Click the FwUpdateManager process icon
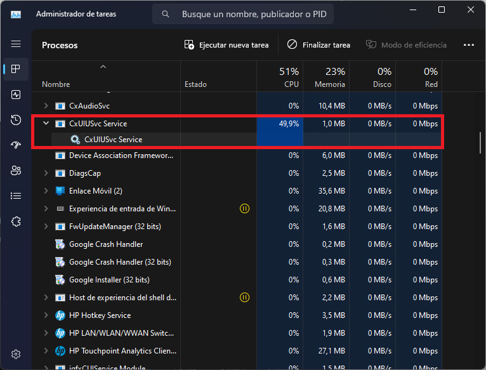 (x=60, y=227)
